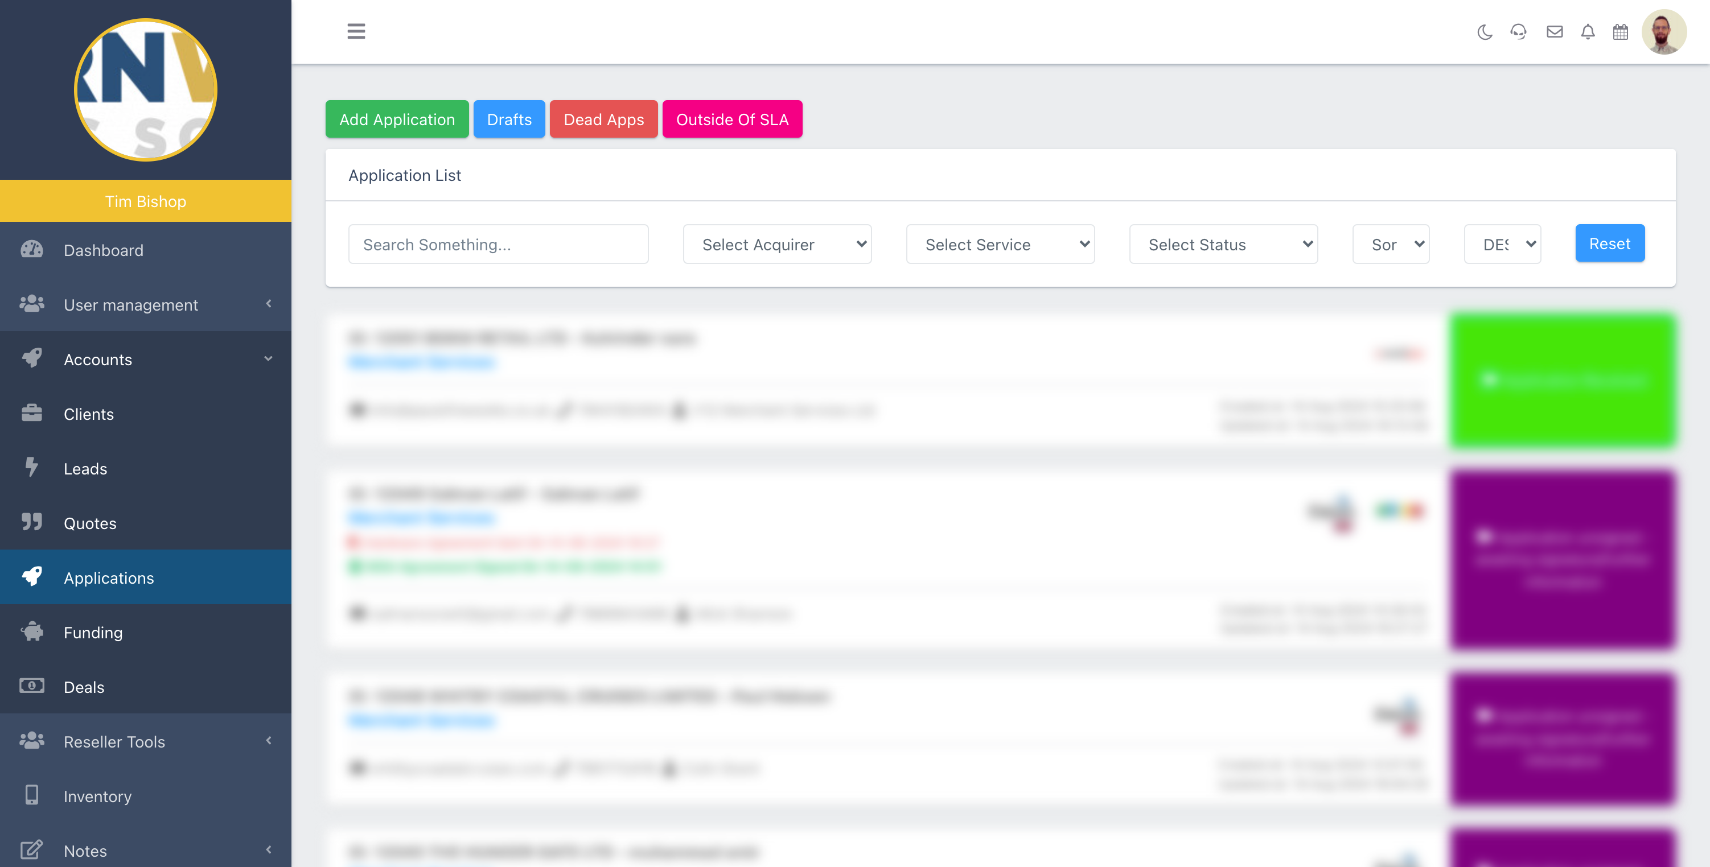Click the Search Something input field
This screenshot has height=867, width=1710.
pos(498,244)
